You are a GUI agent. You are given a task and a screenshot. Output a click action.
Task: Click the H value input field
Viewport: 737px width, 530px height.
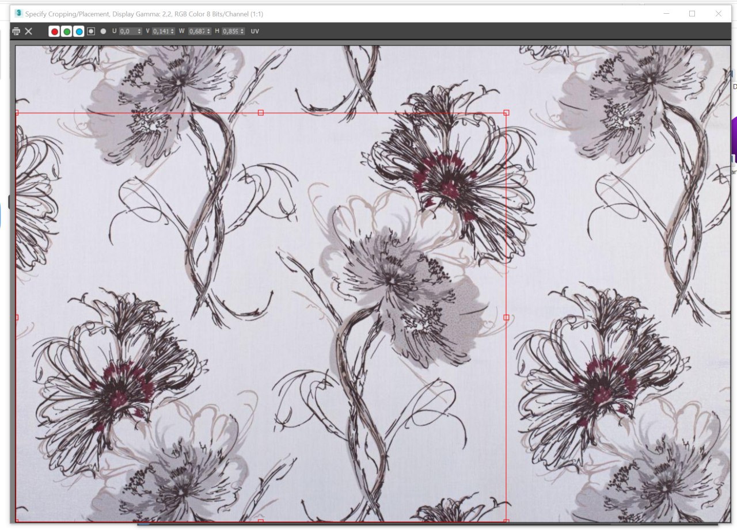230,32
